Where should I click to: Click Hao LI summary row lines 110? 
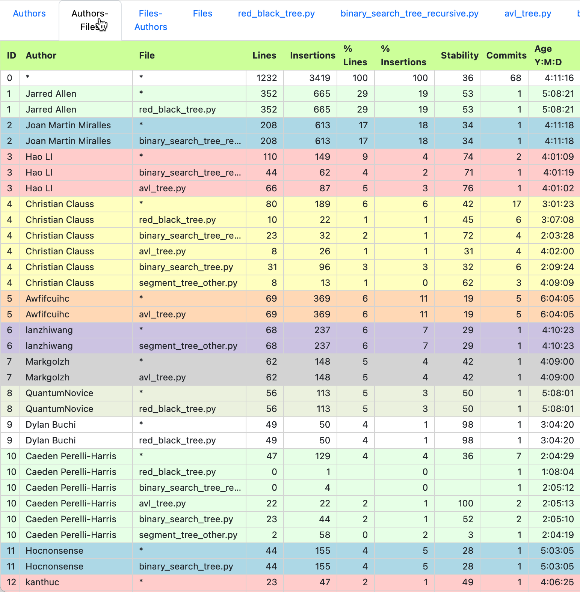(270, 157)
